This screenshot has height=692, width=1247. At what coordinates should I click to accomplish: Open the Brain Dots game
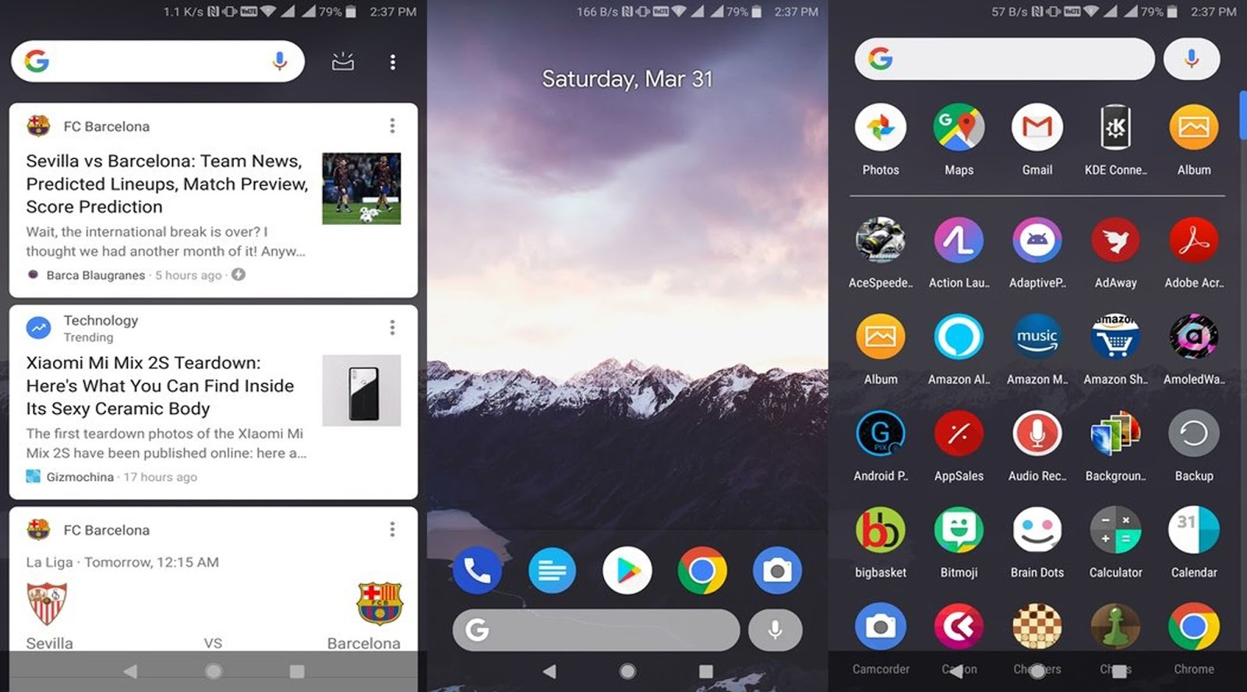click(x=1037, y=542)
